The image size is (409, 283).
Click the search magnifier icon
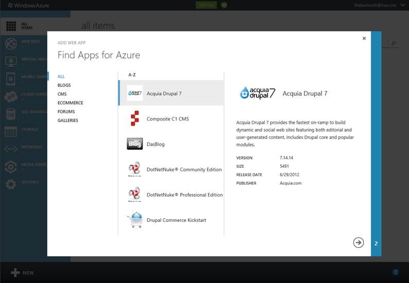[x=394, y=43]
